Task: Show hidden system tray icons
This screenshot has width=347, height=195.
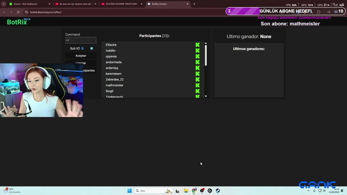Action: pyautogui.click(x=308, y=191)
